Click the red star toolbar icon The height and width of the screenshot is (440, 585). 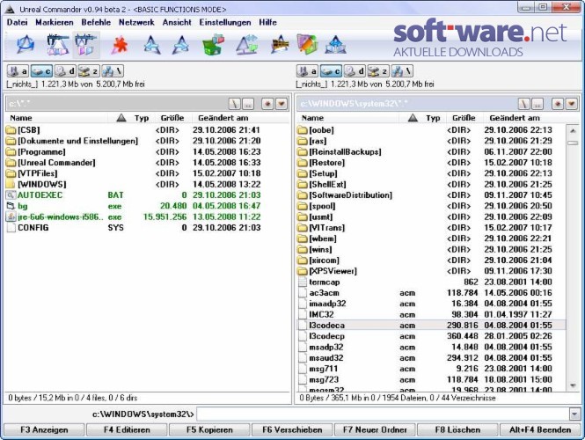[x=120, y=45]
